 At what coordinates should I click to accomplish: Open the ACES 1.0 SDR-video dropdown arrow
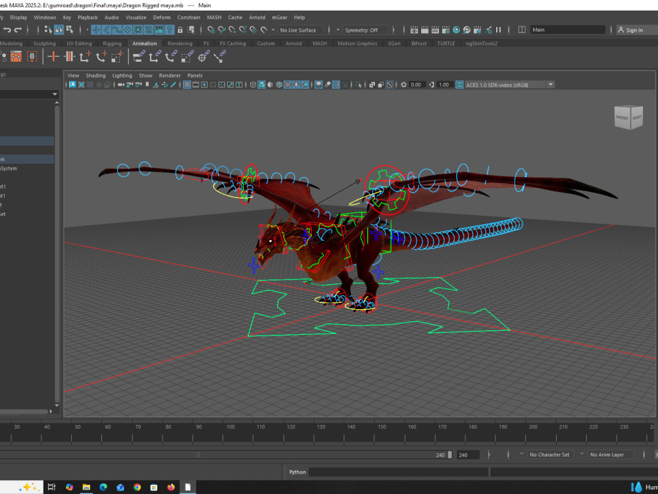(x=551, y=85)
